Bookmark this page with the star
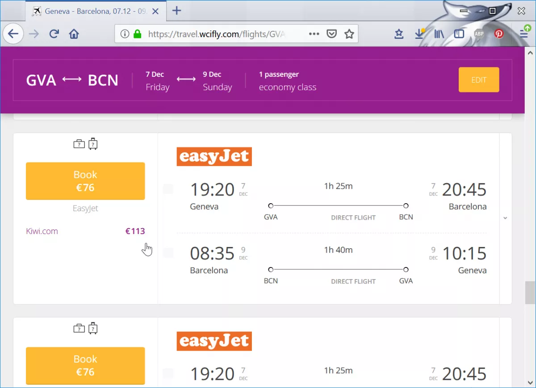 coord(349,34)
